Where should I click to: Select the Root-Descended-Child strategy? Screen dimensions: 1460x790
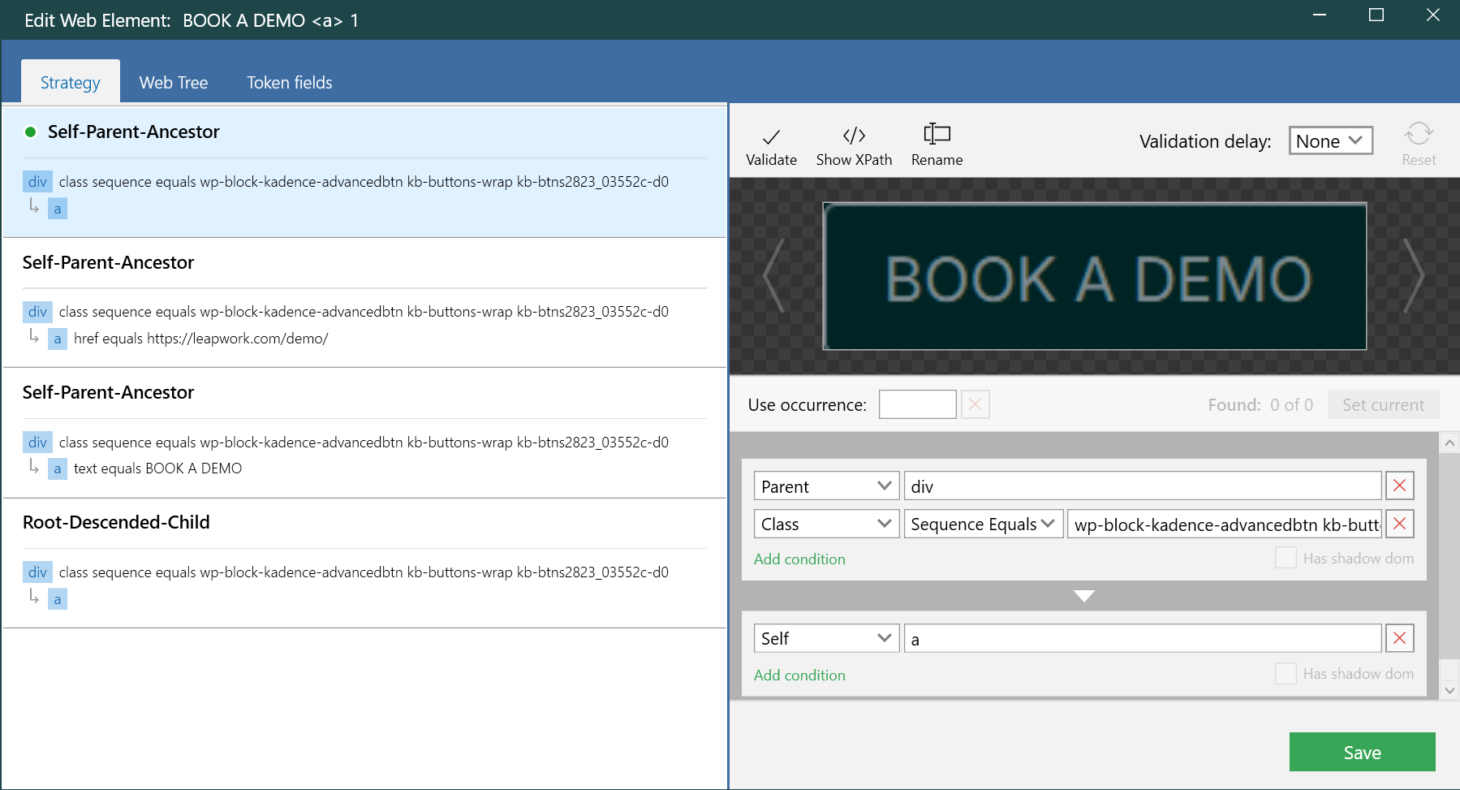coord(364,563)
